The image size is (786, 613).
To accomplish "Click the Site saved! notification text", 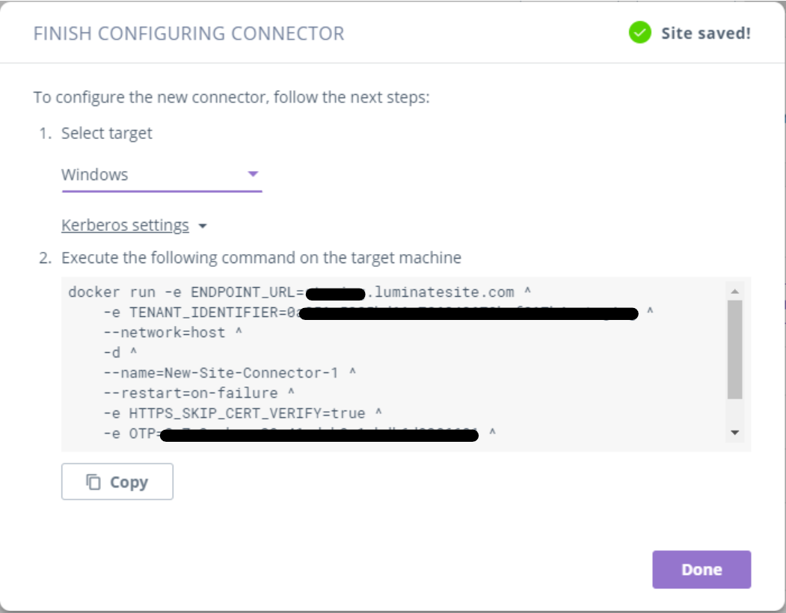I will pos(705,34).
